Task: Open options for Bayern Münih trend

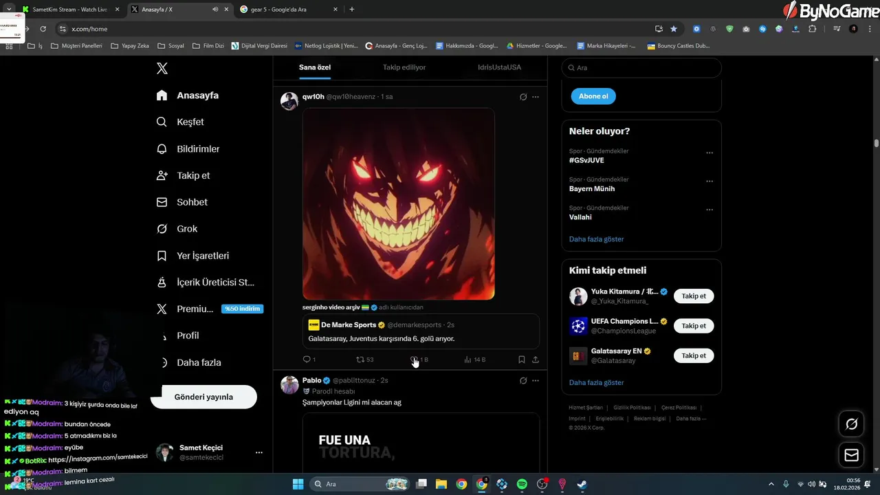Action: point(709,181)
